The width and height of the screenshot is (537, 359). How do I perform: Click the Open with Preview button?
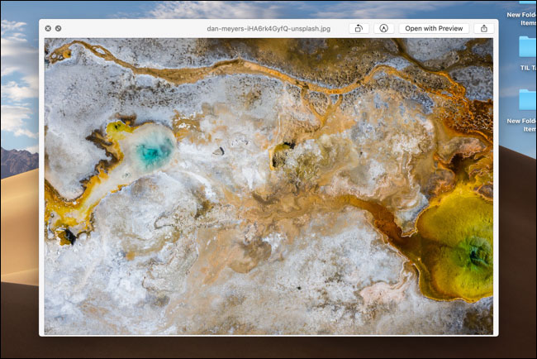434,28
